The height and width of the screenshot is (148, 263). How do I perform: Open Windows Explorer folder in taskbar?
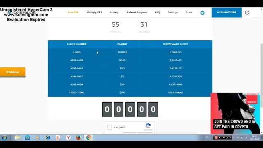[x=17, y=138]
